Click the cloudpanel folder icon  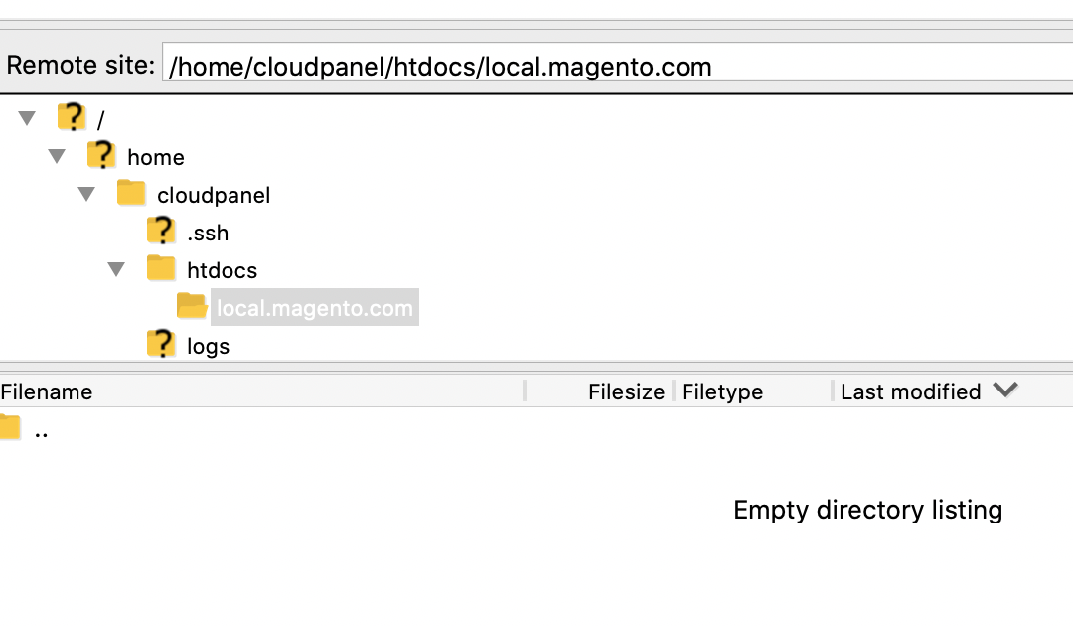click(x=131, y=194)
